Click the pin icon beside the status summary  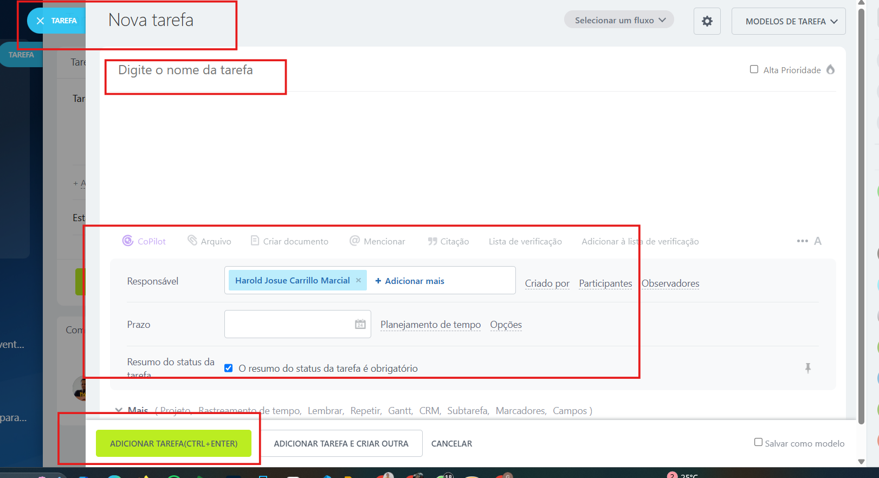click(x=807, y=368)
